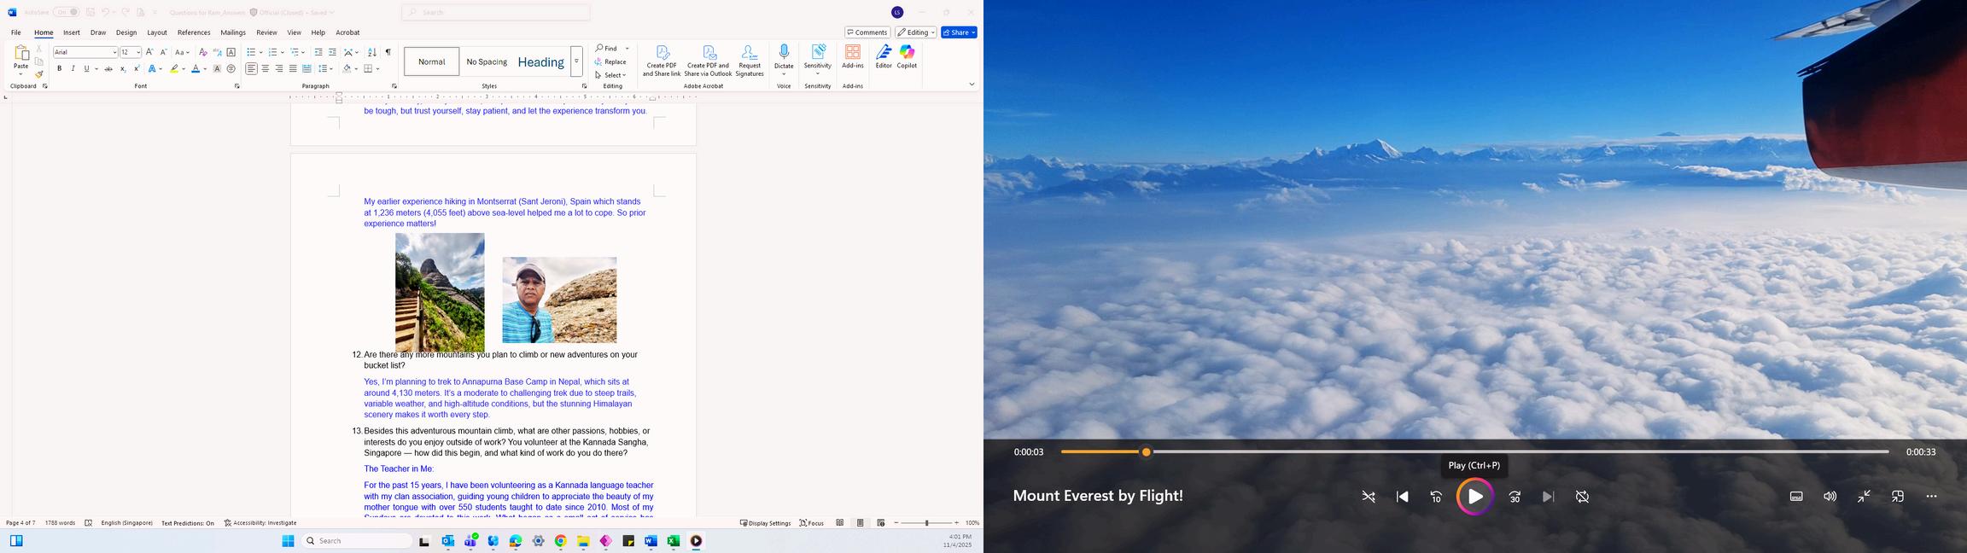Toggle Show/Hide paragraph marks
Image resolution: width=1967 pixels, height=553 pixels.
[x=388, y=53]
